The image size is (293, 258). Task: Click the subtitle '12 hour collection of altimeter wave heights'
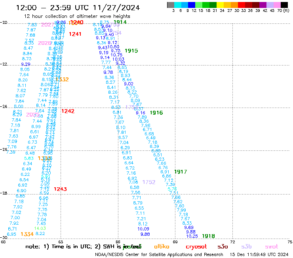77,16
